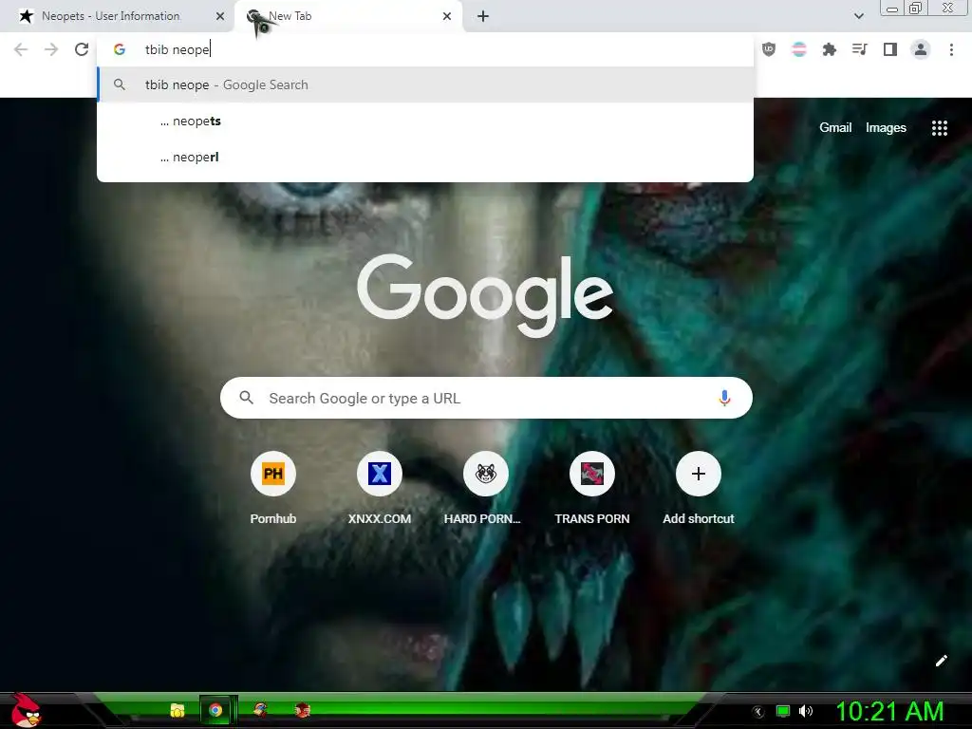Open the Extensions puzzle piece menu
Screen dimensions: 972x729
pos(830,49)
